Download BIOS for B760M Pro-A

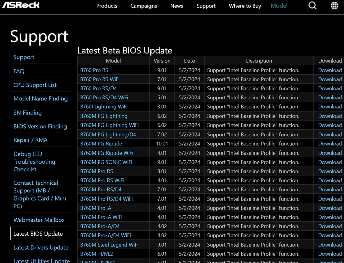point(330,208)
